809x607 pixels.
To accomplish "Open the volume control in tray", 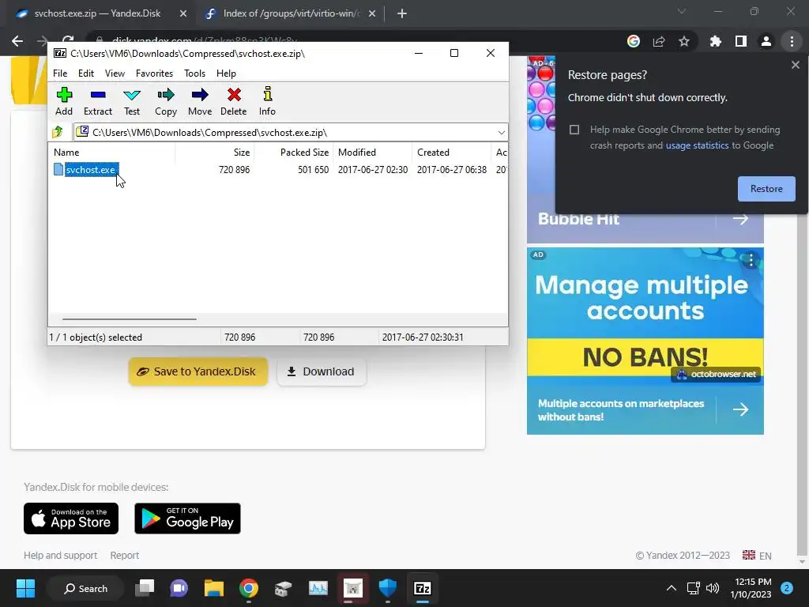I will [713, 588].
